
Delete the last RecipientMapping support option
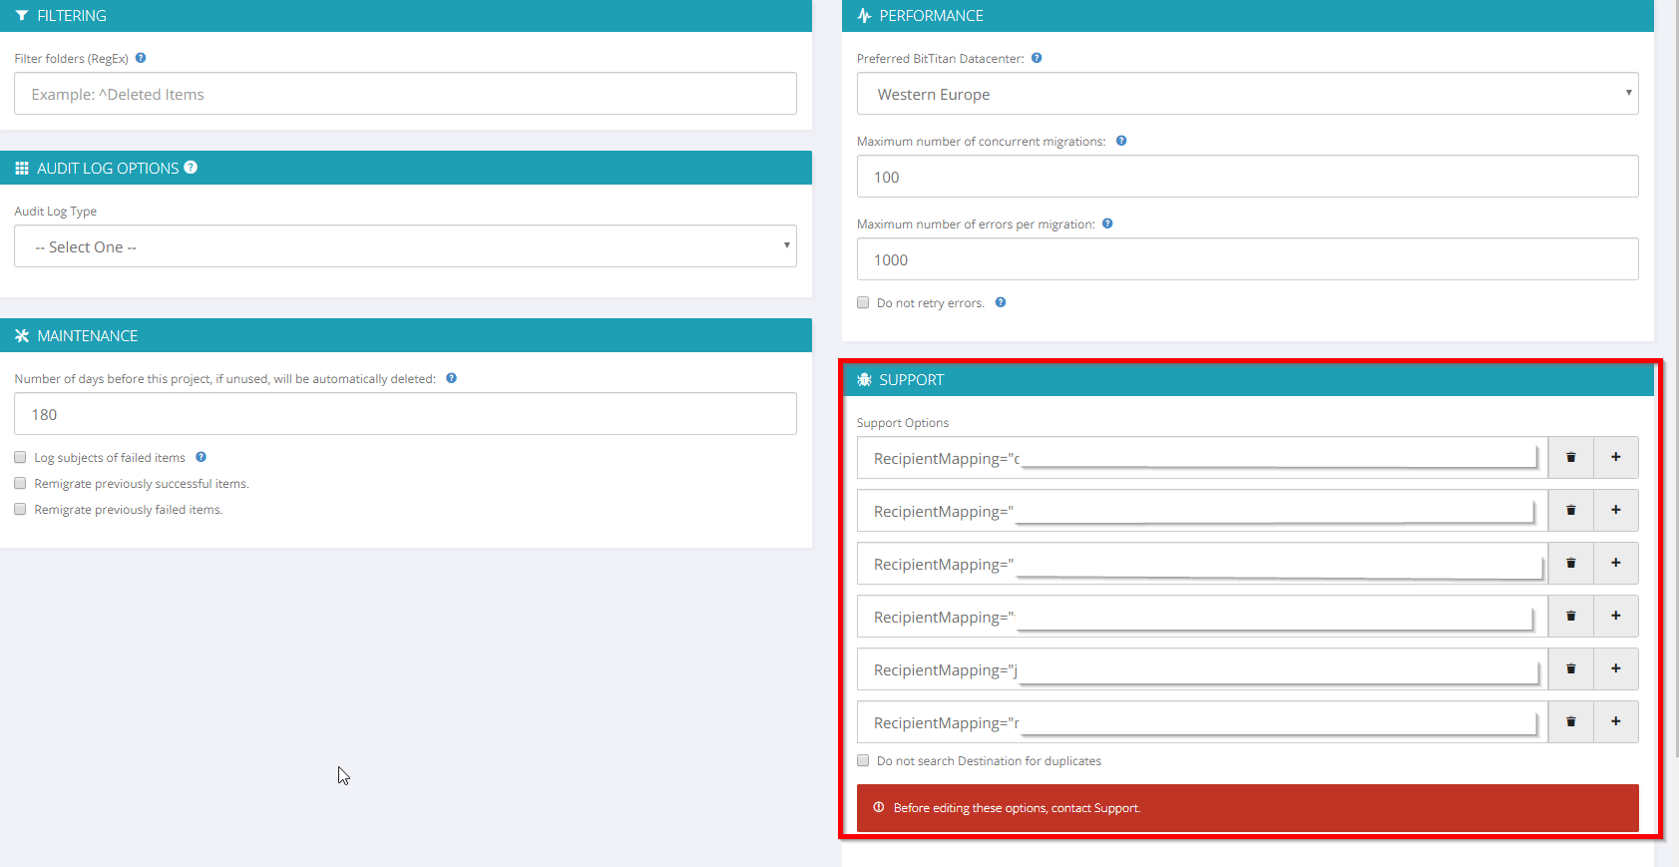click(1570, 721)
